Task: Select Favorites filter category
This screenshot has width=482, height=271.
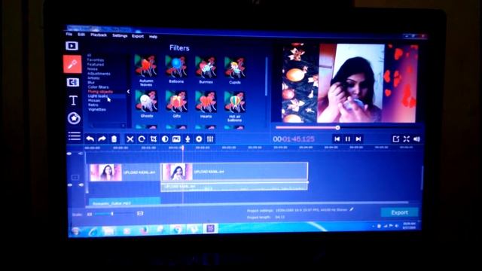Action: pyautogui.click(x=96, y=60)
